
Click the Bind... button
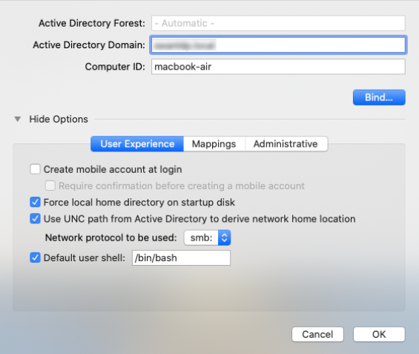pos(379,97)
